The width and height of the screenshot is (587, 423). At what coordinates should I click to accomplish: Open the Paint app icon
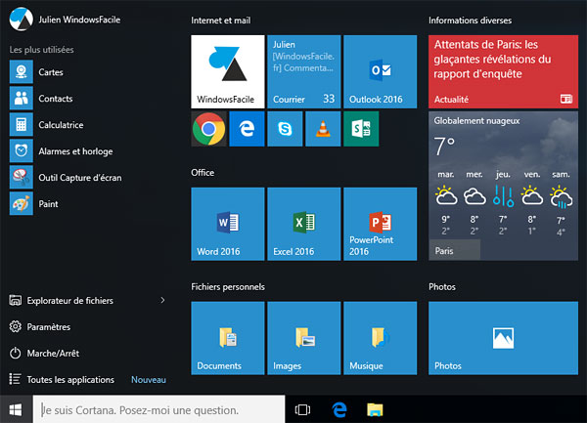point(22,203)
